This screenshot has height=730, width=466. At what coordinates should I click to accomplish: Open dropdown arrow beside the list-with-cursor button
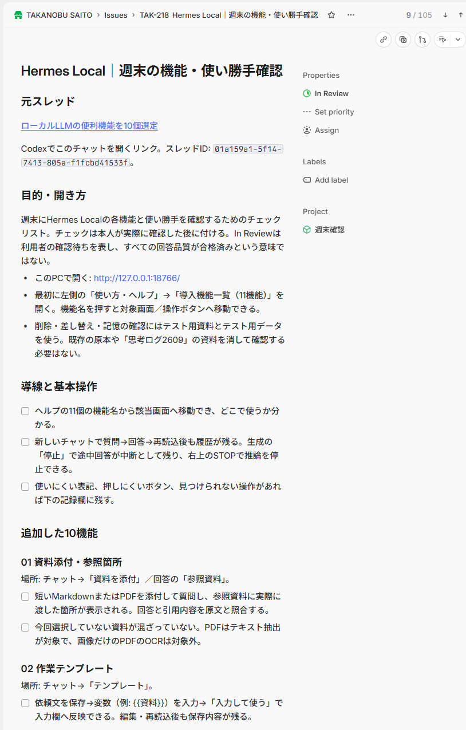coord(457,40)
